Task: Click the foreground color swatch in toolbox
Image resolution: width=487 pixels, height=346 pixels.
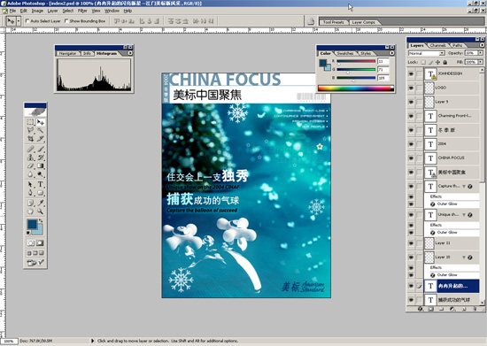Action: (32, 224)
